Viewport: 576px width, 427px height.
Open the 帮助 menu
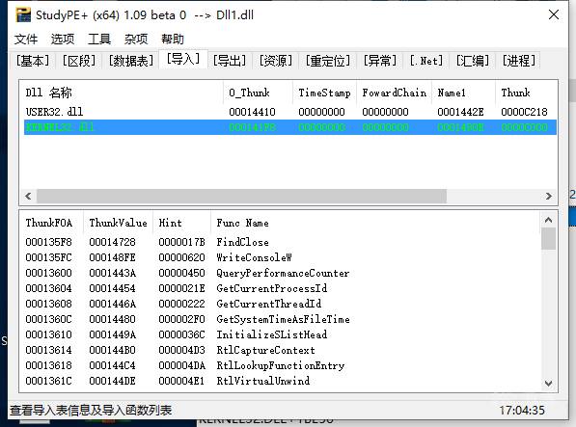173,39
